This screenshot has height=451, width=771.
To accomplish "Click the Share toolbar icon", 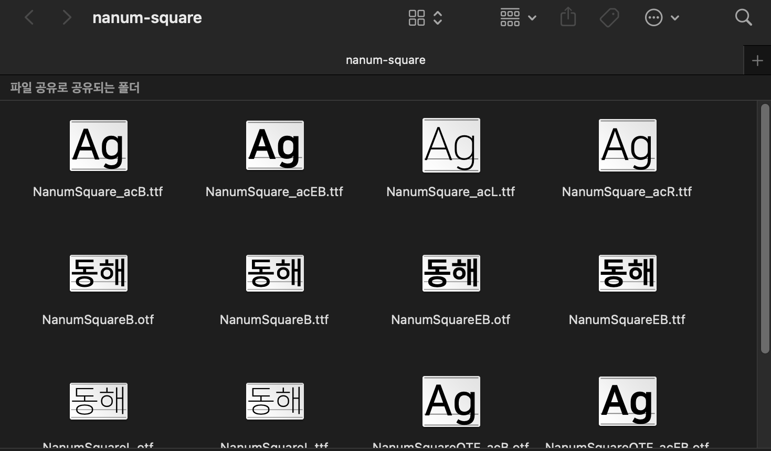I will 568,17.
